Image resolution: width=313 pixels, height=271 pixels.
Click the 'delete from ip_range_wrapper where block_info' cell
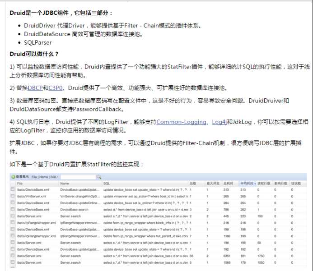coord(145,223)
